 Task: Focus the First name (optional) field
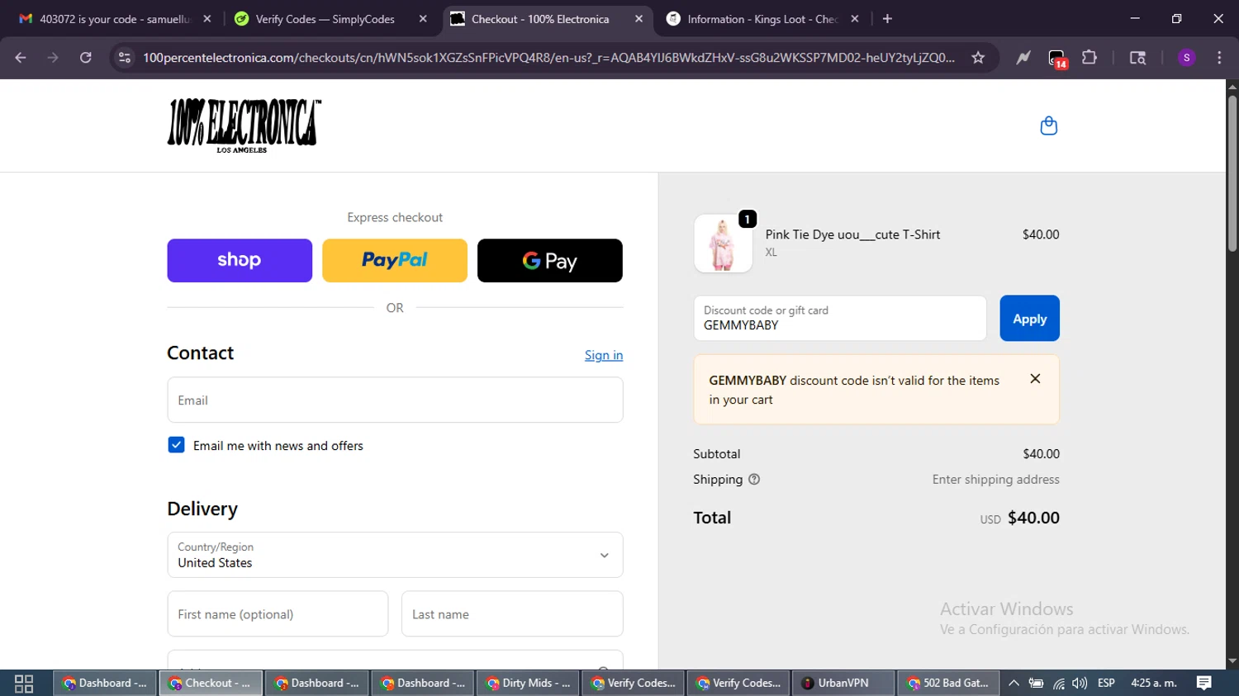tap(278, 614)
